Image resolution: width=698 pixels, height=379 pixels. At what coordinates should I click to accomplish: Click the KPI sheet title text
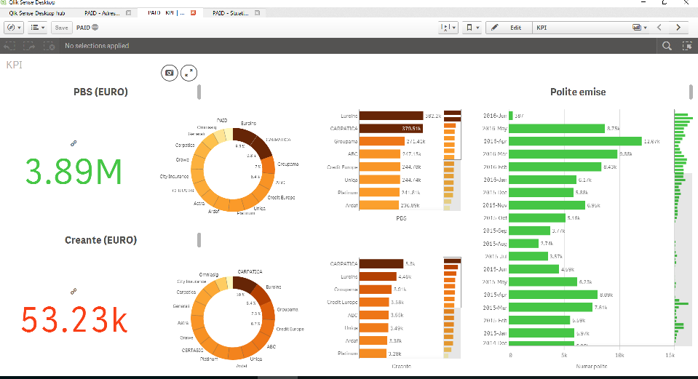point(15,65)
